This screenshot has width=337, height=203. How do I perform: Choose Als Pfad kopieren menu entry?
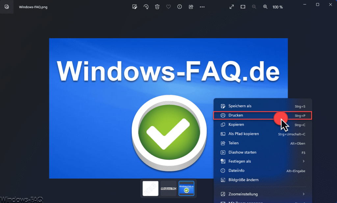pos(263,134)
